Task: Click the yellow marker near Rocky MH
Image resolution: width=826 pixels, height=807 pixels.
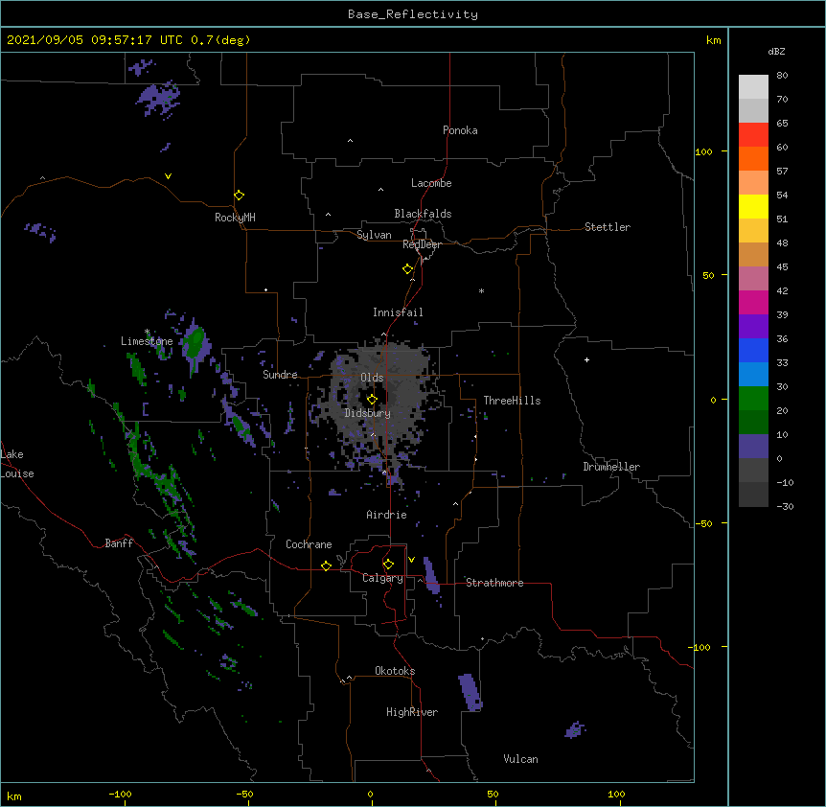Action: point(239,195)
